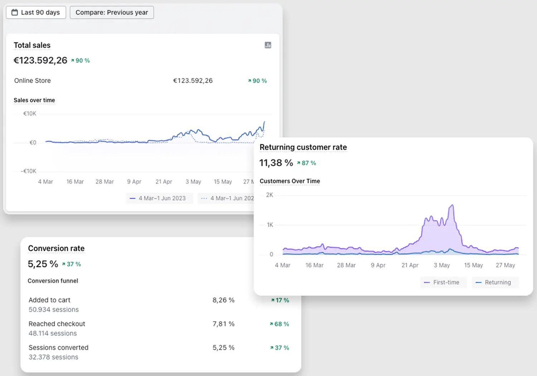Click the Customers Over Time label
This screenshot has width=537, height=376.
point(290,181)
